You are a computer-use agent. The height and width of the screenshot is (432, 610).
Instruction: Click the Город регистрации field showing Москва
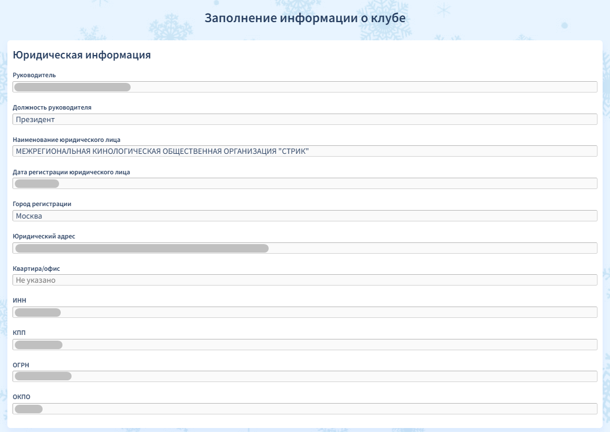coord(304,216)
